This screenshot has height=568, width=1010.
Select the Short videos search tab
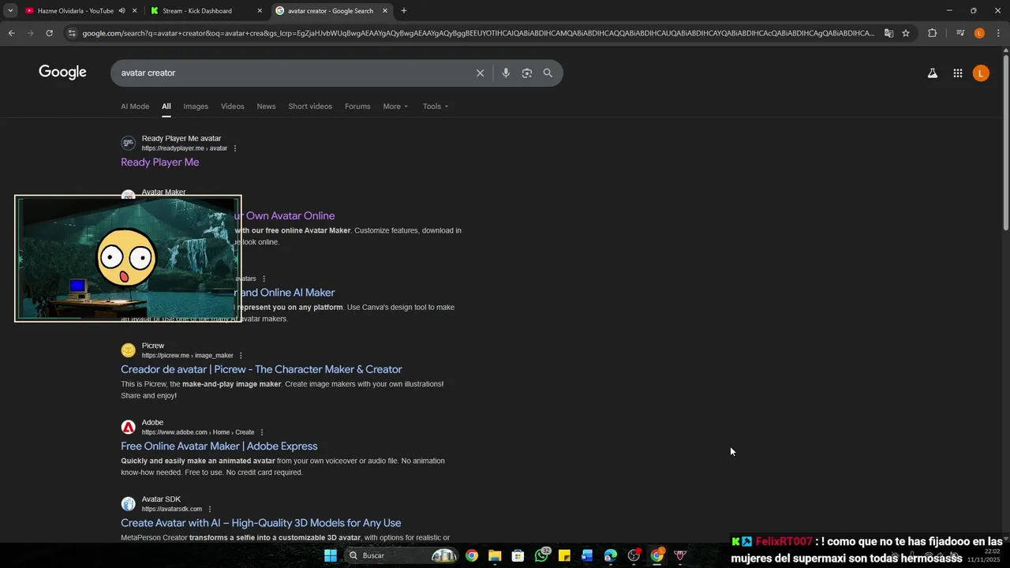click(x=310, y=106)
